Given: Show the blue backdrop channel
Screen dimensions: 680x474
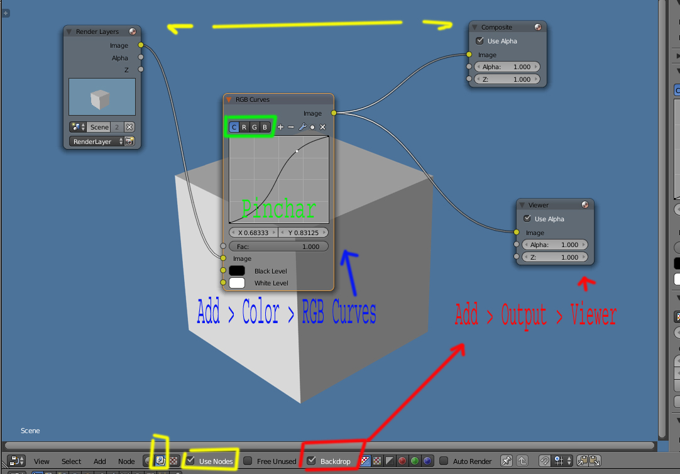Looking at the screenshot, I should click(427, 461).
